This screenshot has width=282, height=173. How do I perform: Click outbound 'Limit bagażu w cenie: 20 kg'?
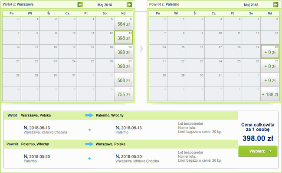199,132
